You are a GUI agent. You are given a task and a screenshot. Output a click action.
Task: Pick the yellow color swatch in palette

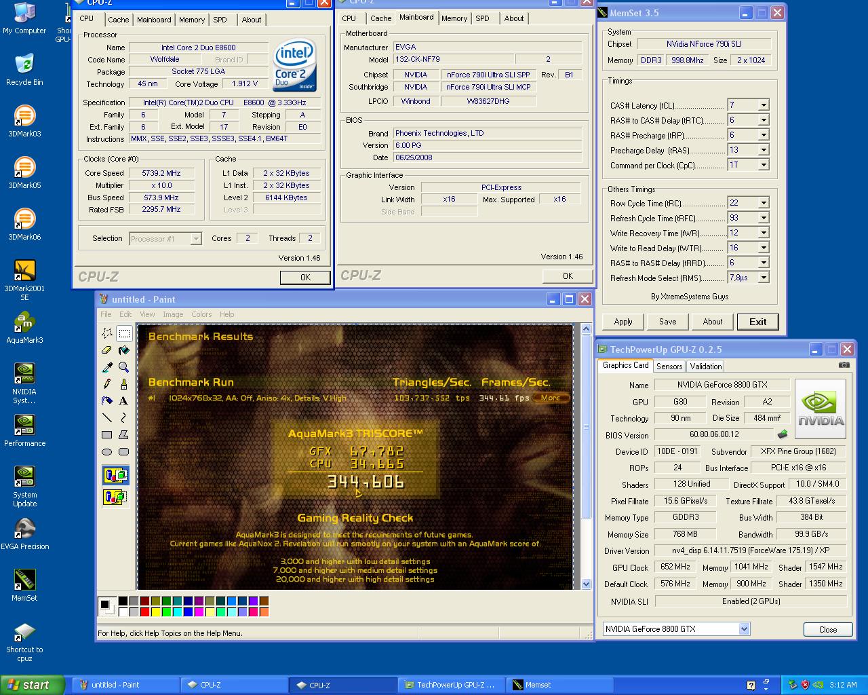(x=155, y=612)
